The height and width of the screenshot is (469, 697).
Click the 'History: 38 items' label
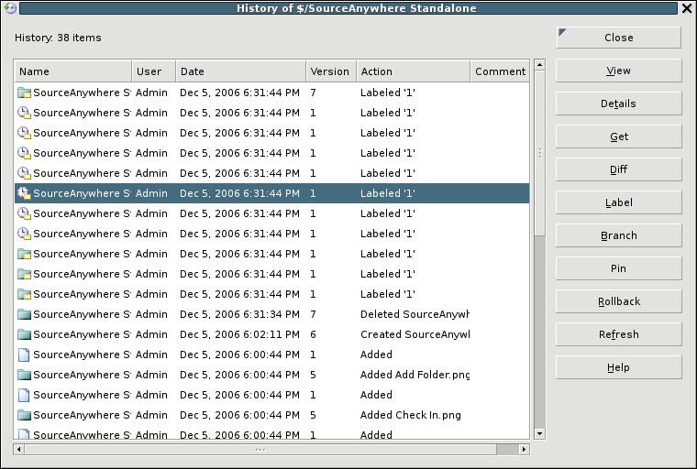58,38
